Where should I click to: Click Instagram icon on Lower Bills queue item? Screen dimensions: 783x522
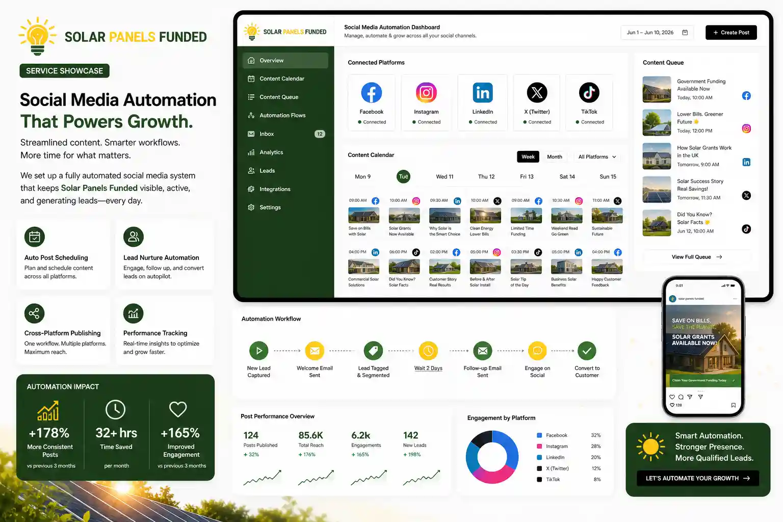click(x=746, y=128)
